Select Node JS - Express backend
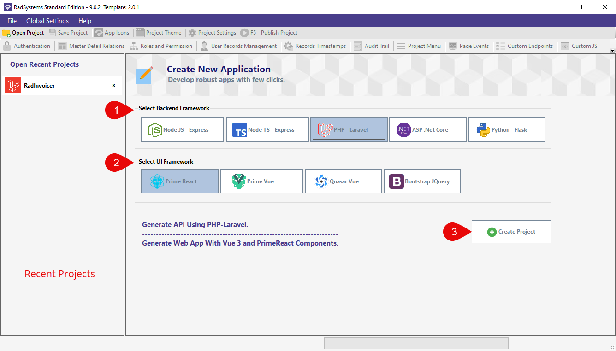The image size is (616, 351). (x=183, y=129)
